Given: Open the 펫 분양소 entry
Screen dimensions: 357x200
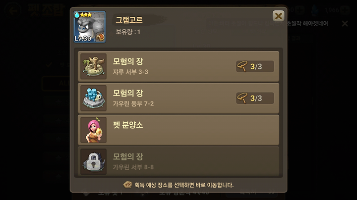Looking at the screenshot, I should [x=178, y=130].
